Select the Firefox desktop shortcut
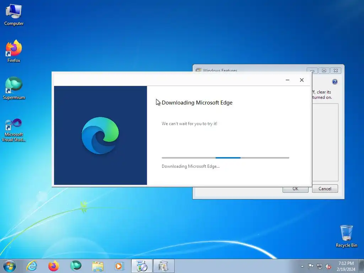Viewport: 364px width, 273px height. tap(14, 52)
